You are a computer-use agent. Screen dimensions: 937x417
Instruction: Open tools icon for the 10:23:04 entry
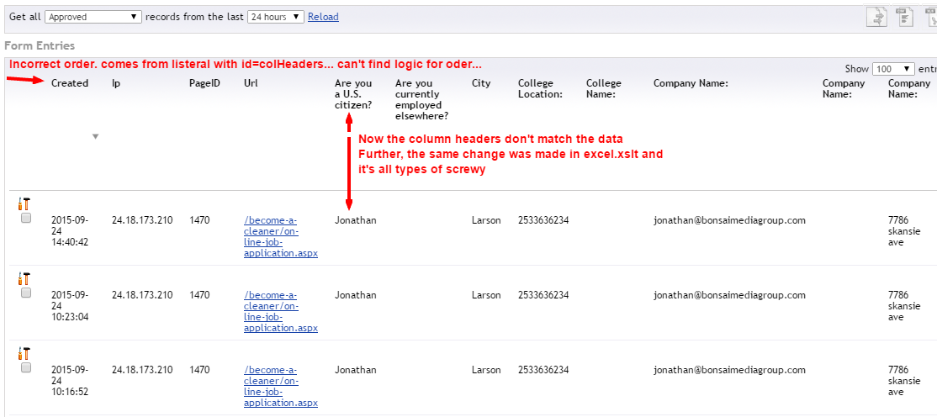[24, 279]
